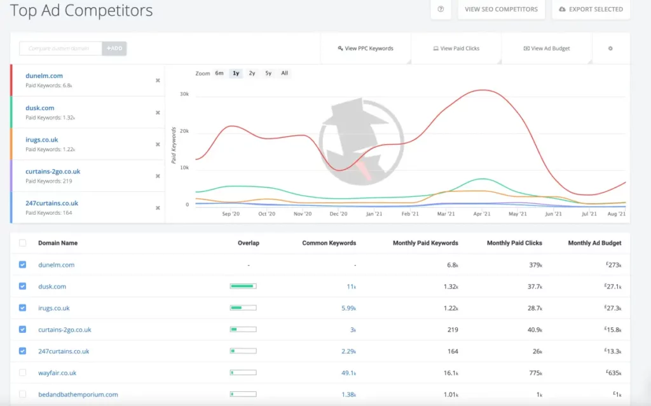Click dusk.com overlap bar
Screen dimensions: 651x406
click(243, 286)
